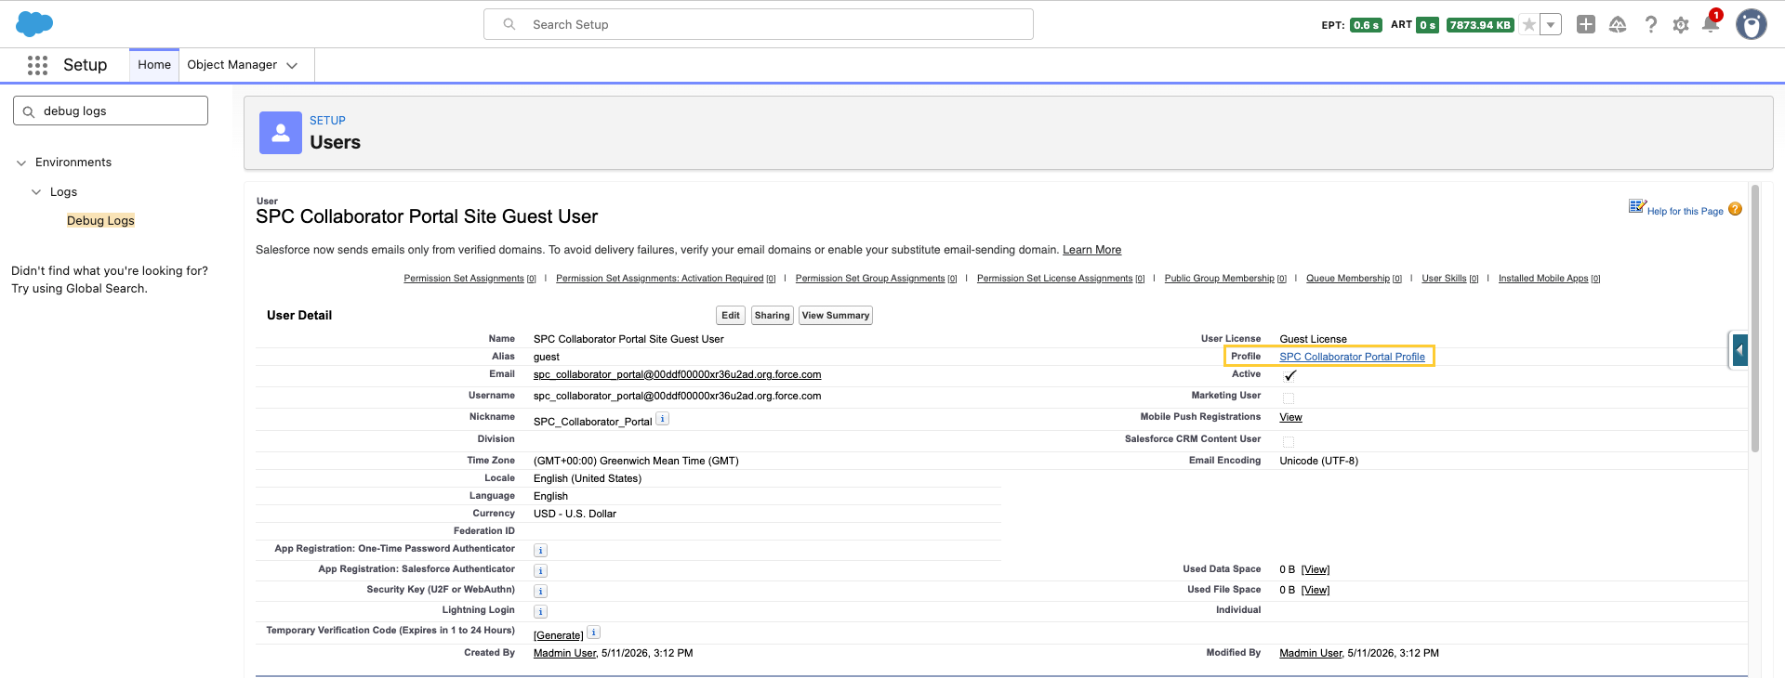This screenshot has height=678, width=1785.
Task: Click Help for this Page link
Action: point(1685,212)
